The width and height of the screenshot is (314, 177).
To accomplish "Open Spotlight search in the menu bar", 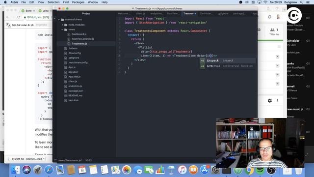I will click(301, 2).
